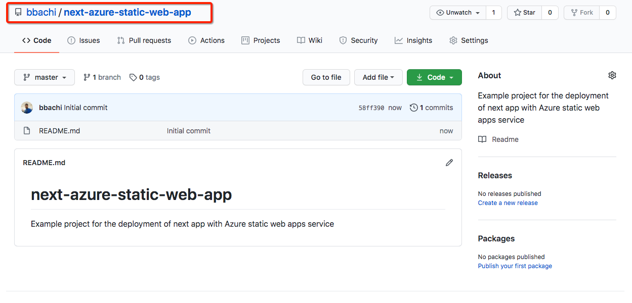Go to the Actions tab

tap(206, 40)
